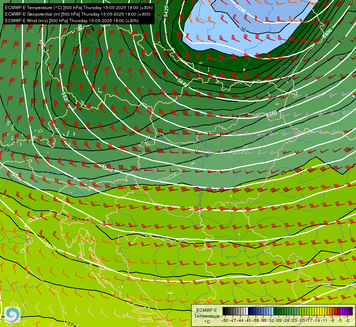Click the -8 legend scale value
This screenshot has height=327, width=356.
point(332,320)
